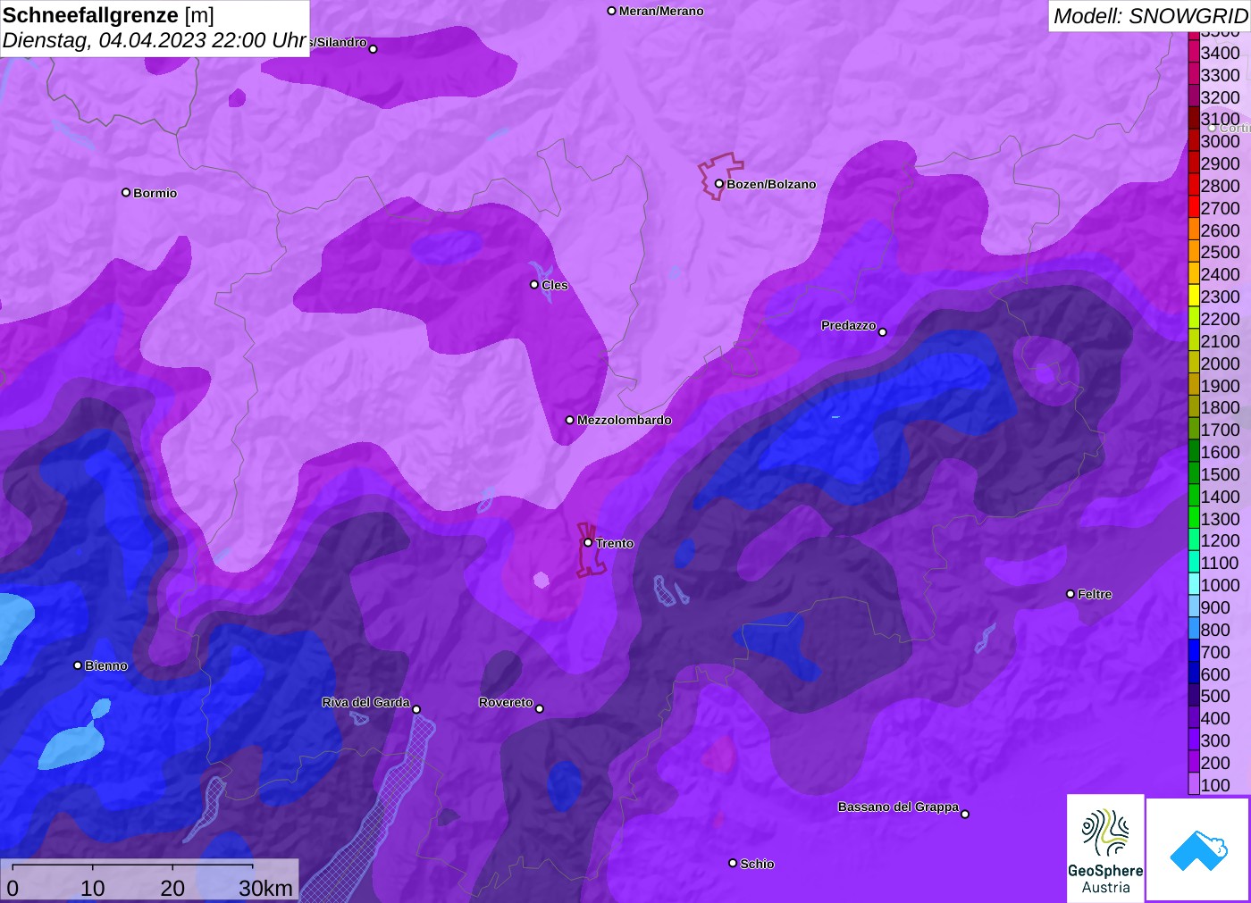1251x903 pixels.
Task: Click the '10' scale bar tick label
Action: point(93,888)
